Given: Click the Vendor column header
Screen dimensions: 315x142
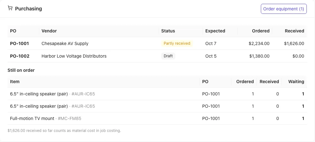Looking at the screenshot, I should click(49, 31).
